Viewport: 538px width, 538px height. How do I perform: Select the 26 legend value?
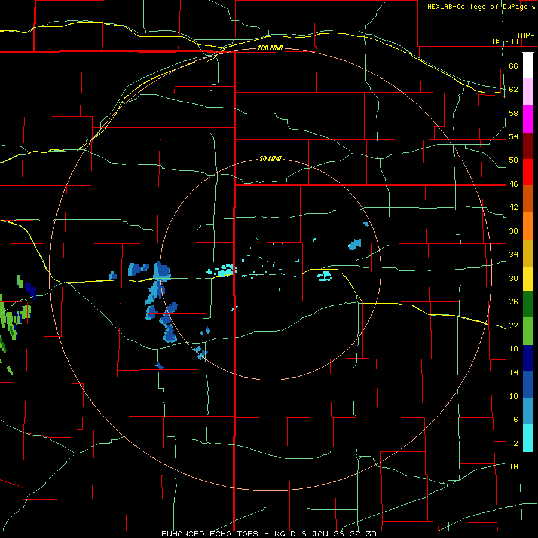(513, 302)
